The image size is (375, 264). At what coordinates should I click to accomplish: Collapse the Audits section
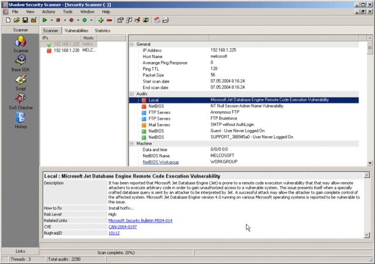(132, 94)
